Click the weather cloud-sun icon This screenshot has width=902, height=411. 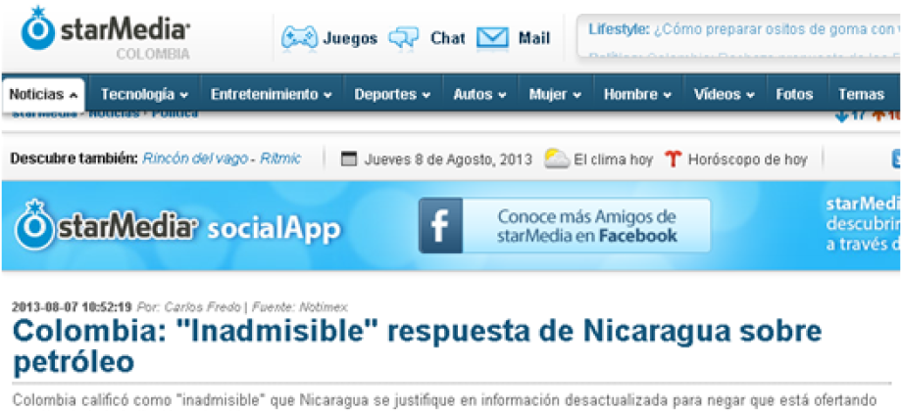pos(557,159)
